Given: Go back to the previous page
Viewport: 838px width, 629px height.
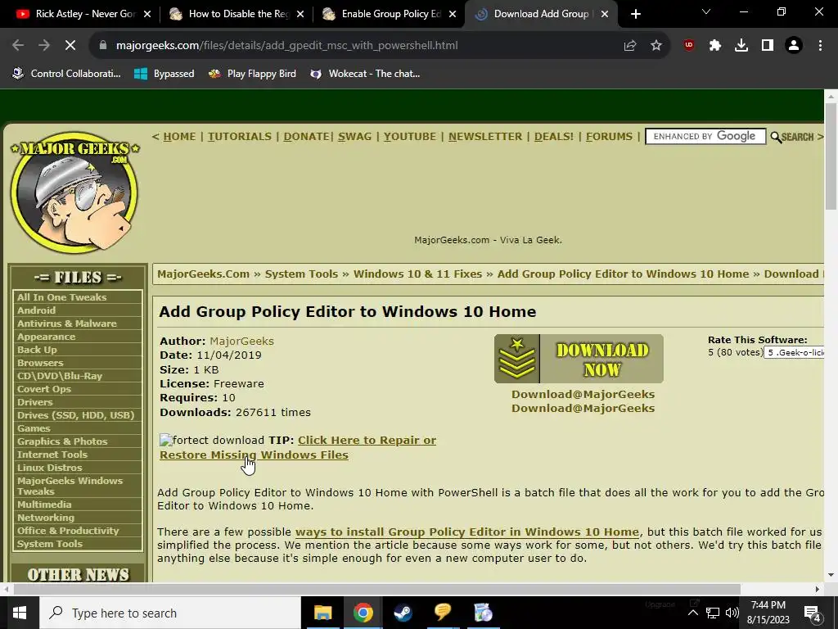Looking at the screenshot, I should 18,46.
